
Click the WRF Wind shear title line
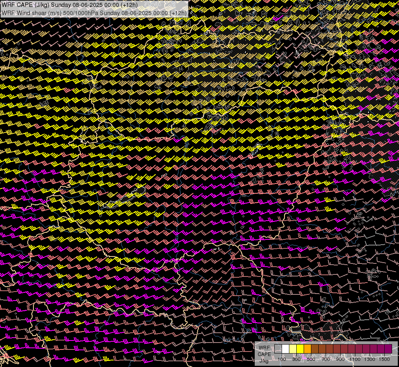pos(94,13)
